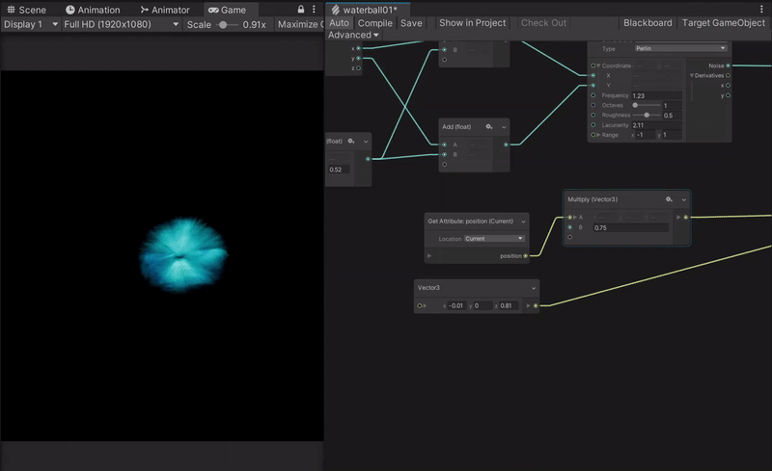The width and height of the screenshot is (772, 471).
Task: Click the Frequency input port
Action: tap(593, 95)
